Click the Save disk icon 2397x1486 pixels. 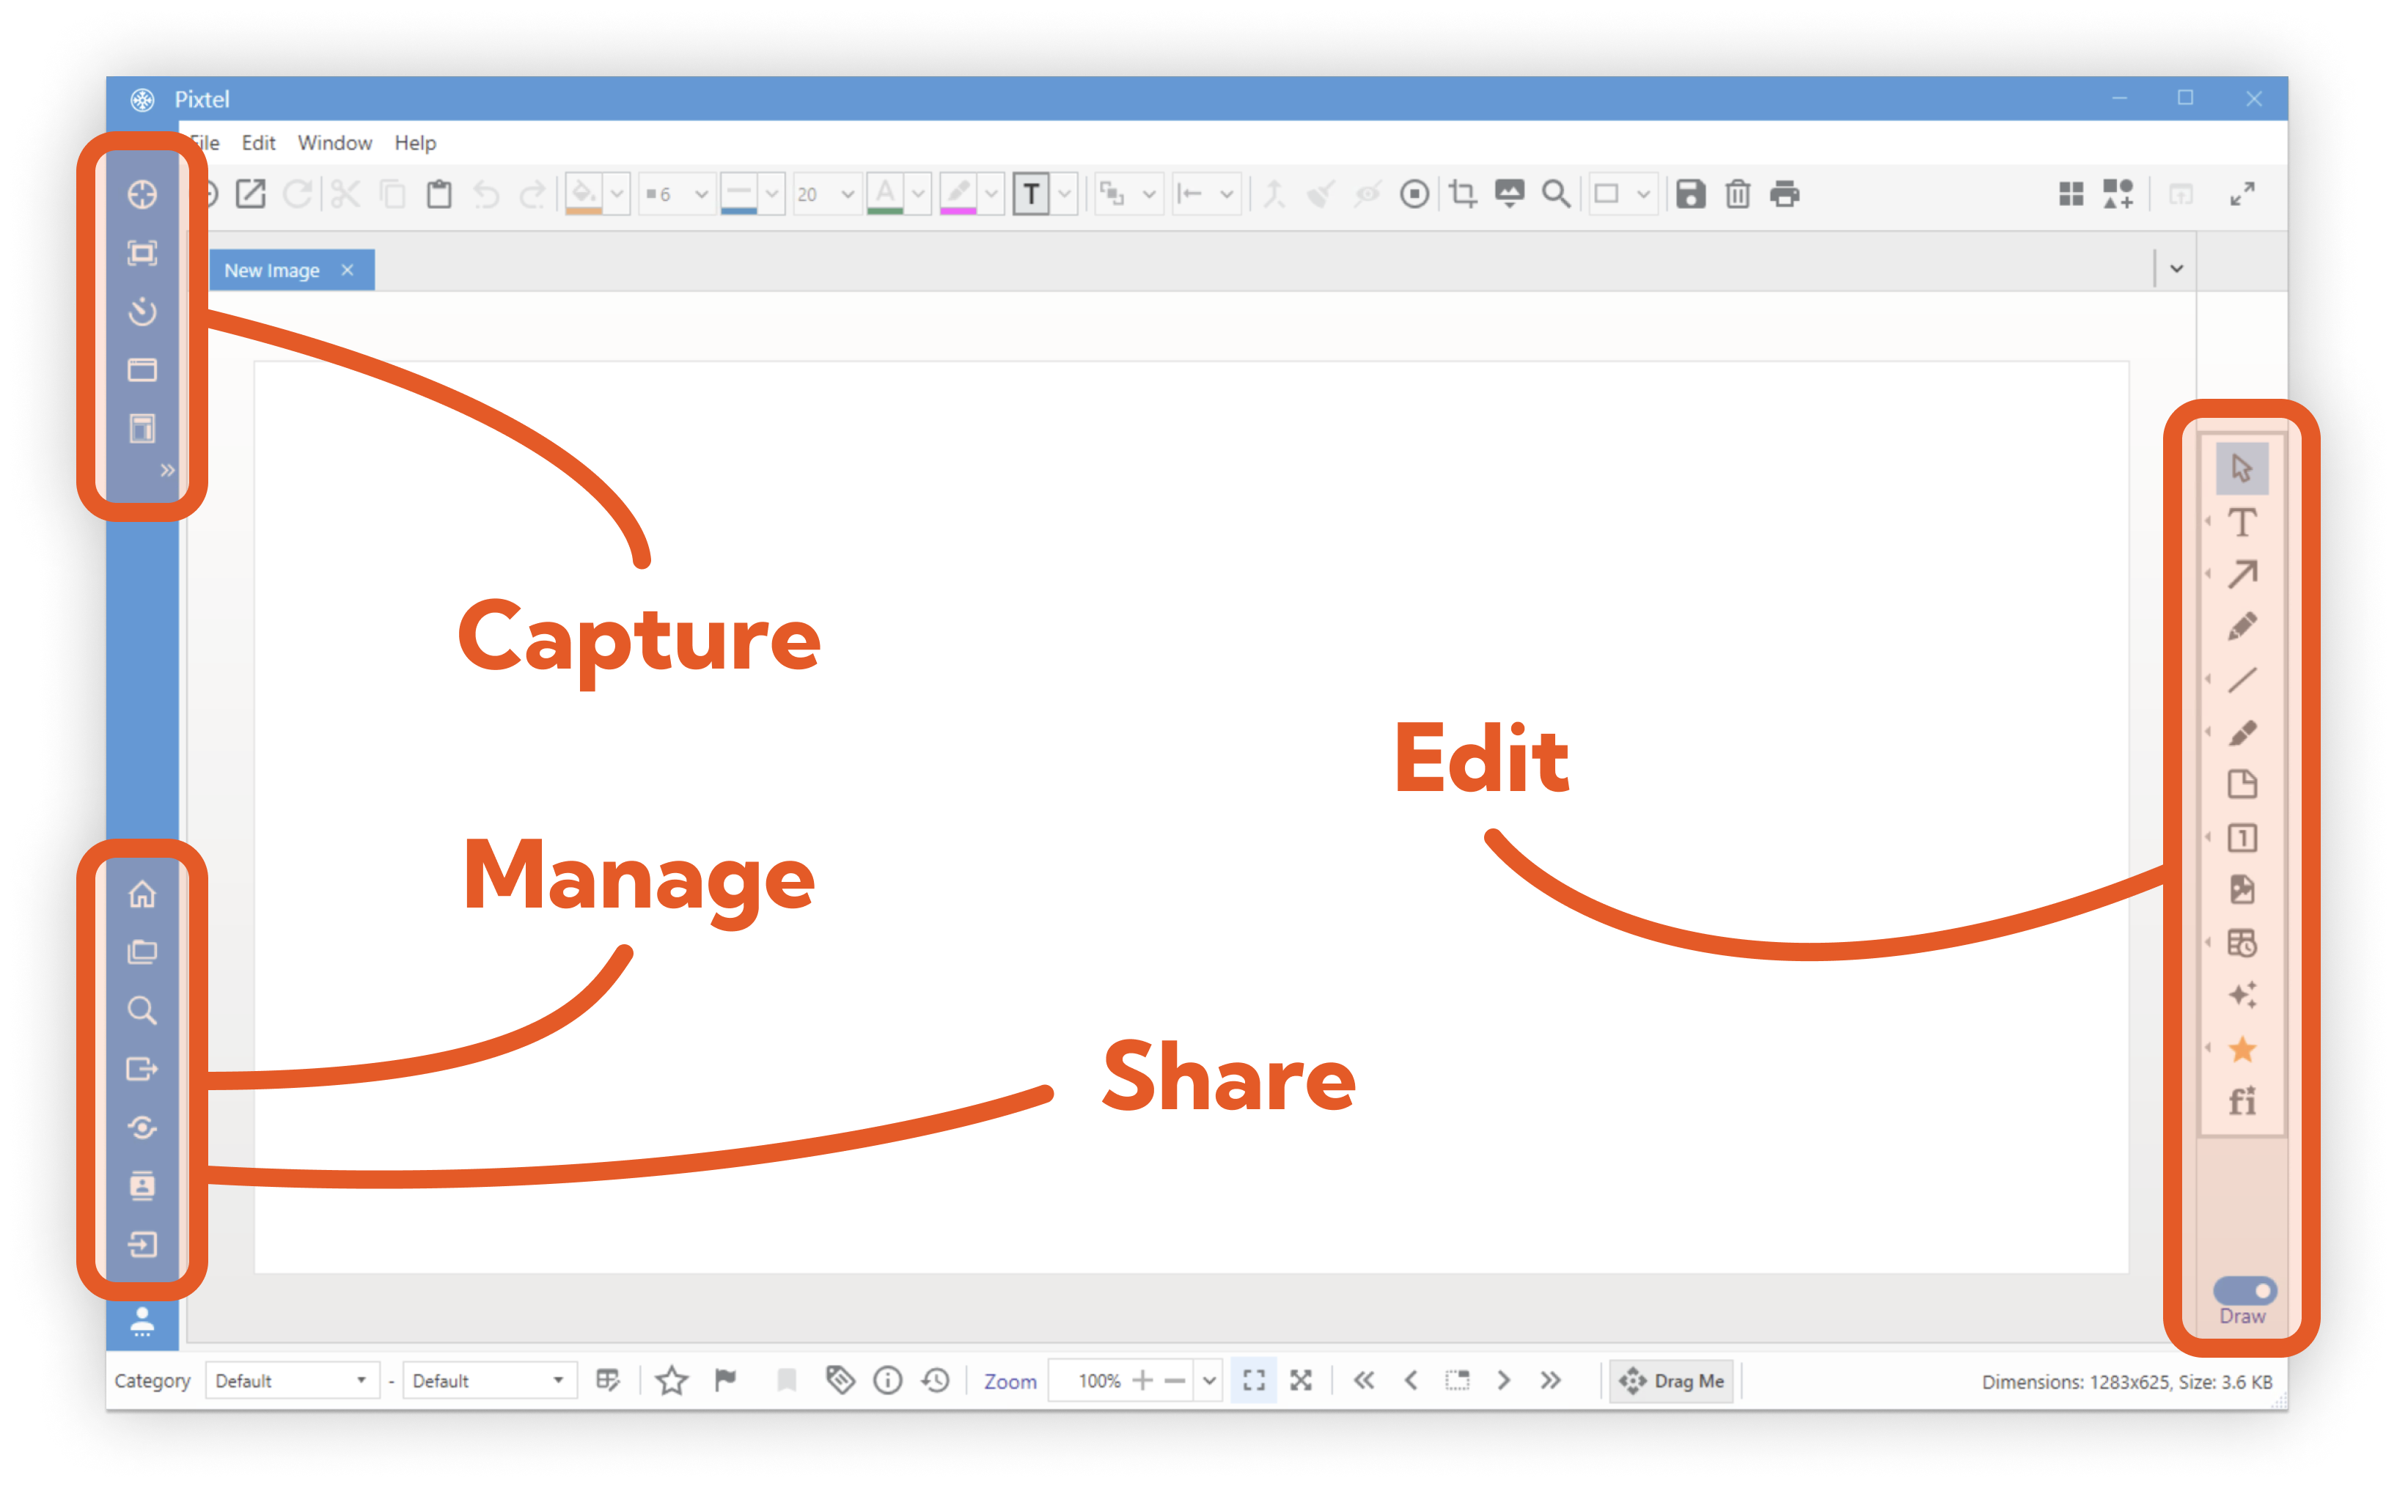tap(1690, 194)
